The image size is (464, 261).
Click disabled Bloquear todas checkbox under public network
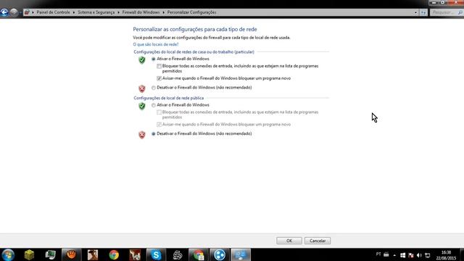(159, 112)
